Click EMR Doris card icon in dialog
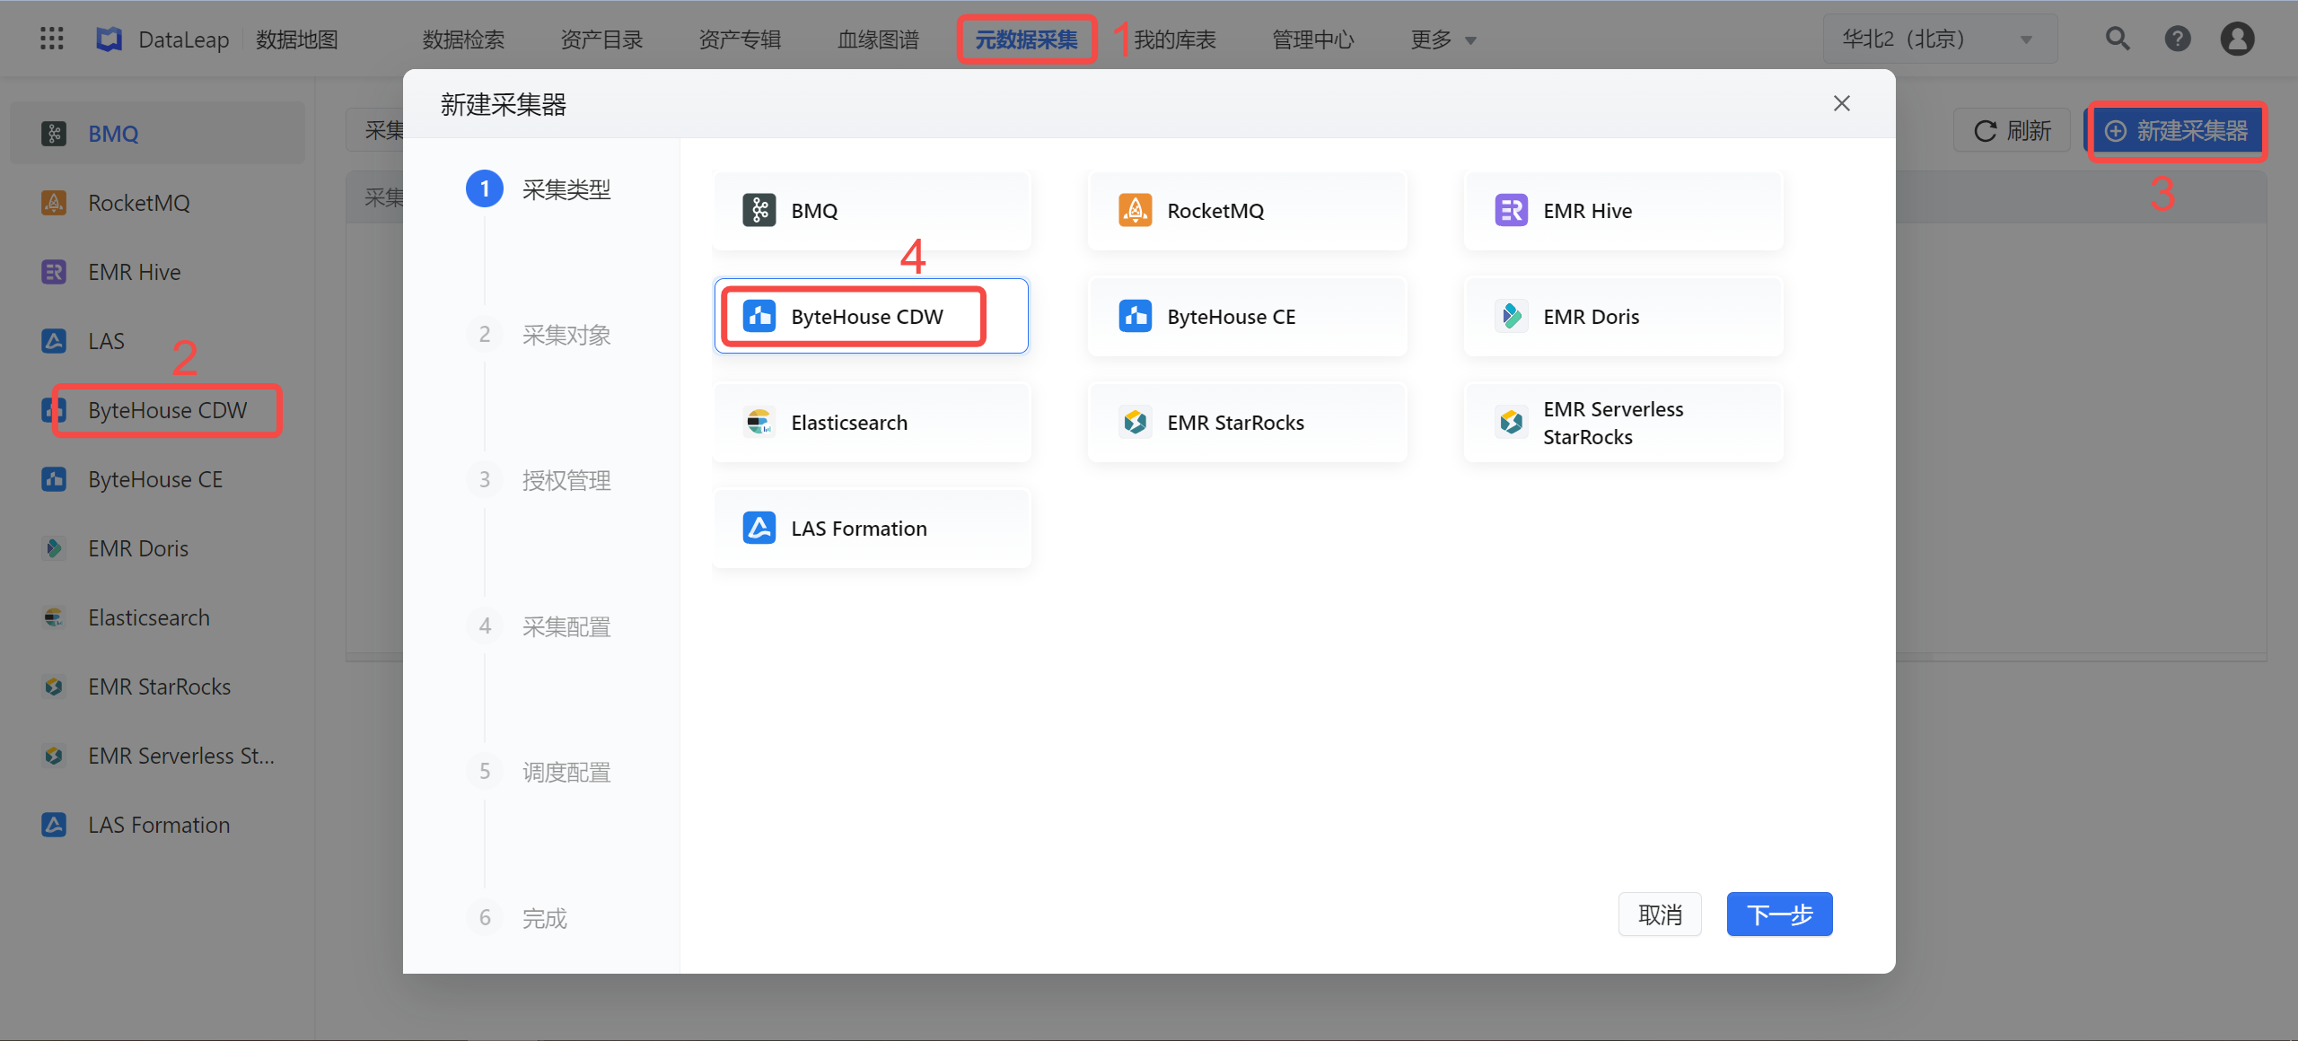 click(x=1512, y=317)
